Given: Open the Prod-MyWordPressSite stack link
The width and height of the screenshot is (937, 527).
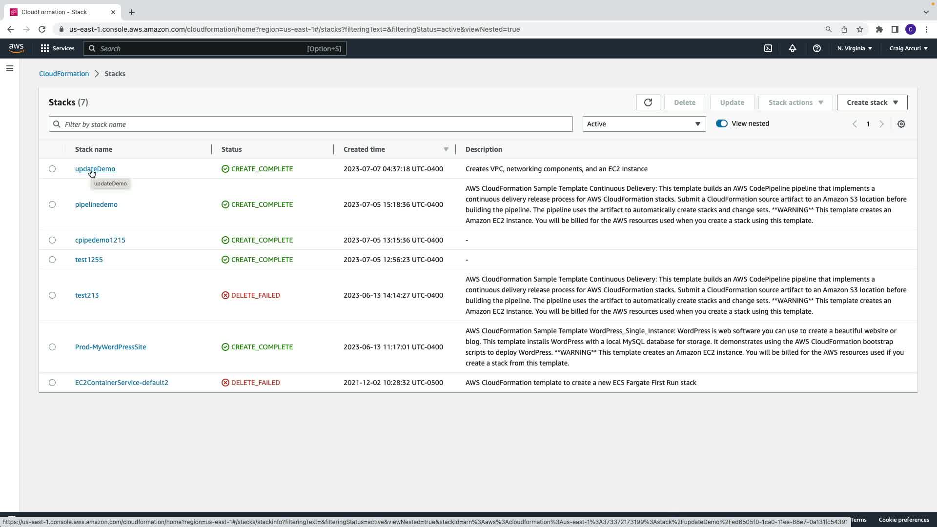Looking at the screenshot, I should [110, 347].
